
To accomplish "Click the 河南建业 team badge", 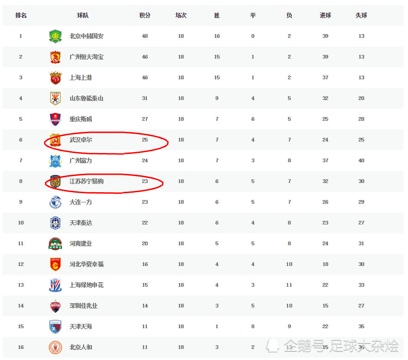I will pyautogui.click(x=55, y=243).
